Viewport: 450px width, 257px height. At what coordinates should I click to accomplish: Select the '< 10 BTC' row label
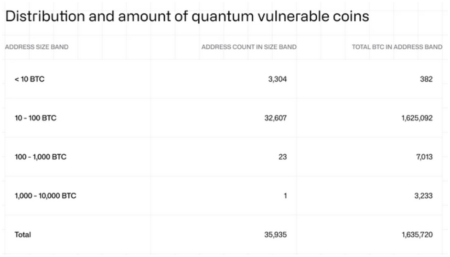coord(29,79)
